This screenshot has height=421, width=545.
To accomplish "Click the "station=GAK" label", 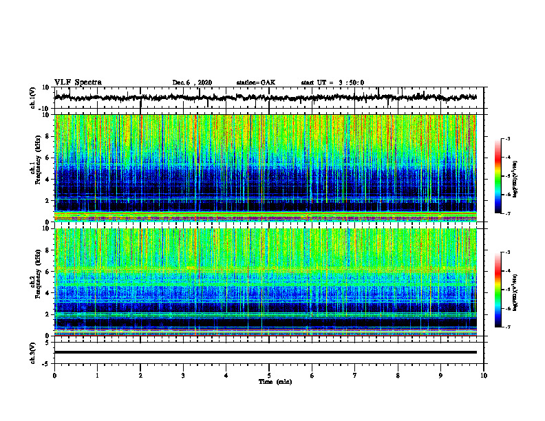I will (256, 83).
